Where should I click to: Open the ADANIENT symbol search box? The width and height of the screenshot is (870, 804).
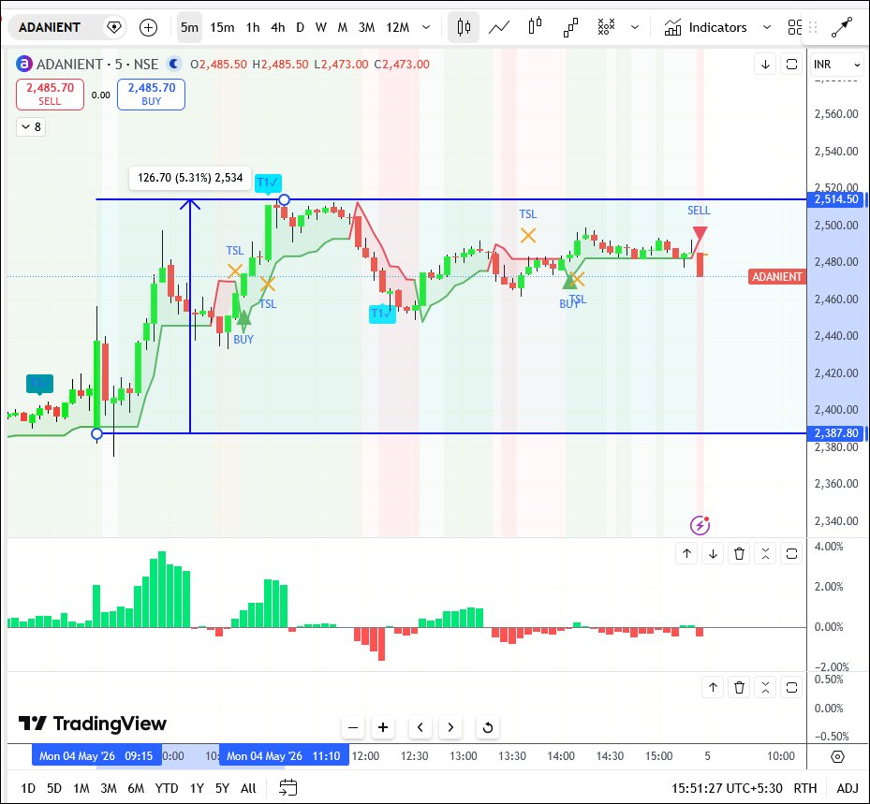(x=50, y=27)
